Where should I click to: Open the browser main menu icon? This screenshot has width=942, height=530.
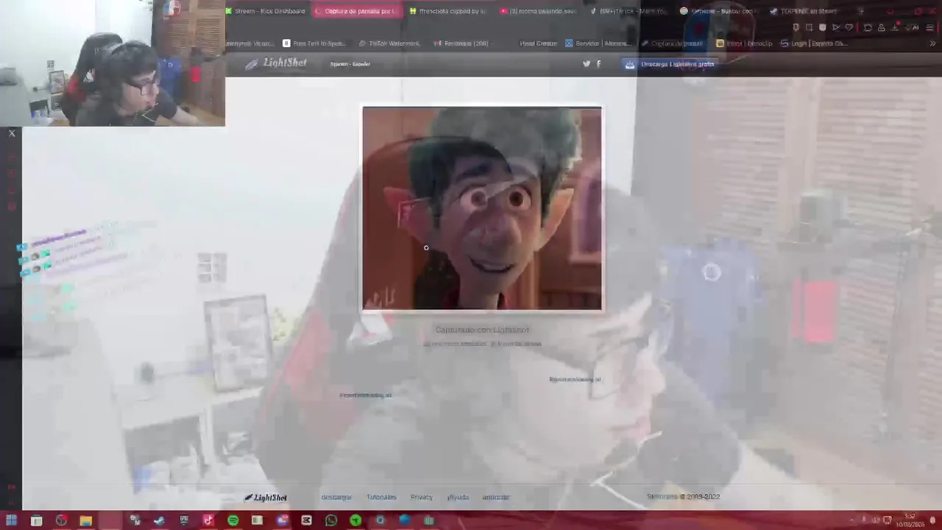930,27
